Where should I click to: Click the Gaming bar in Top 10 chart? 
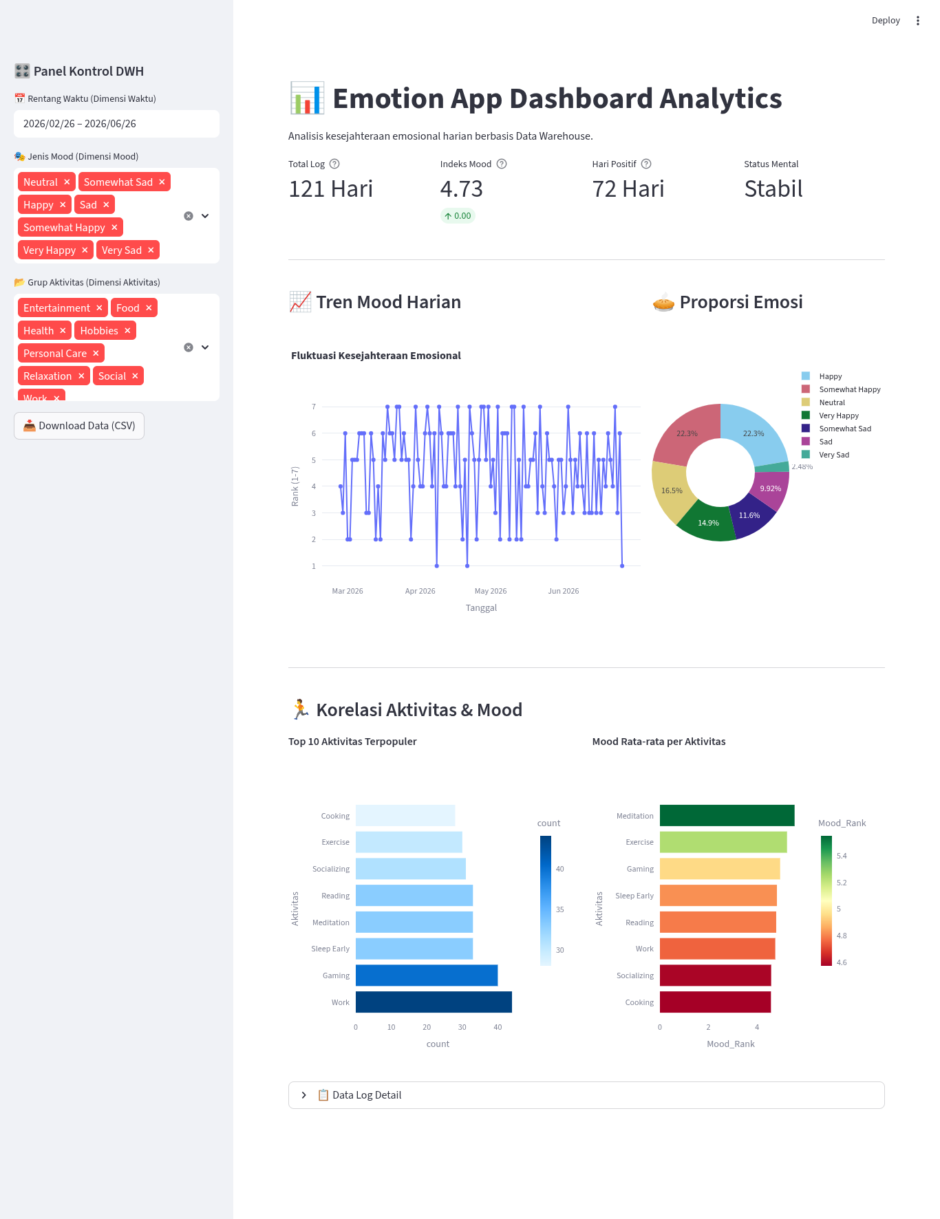427,975
